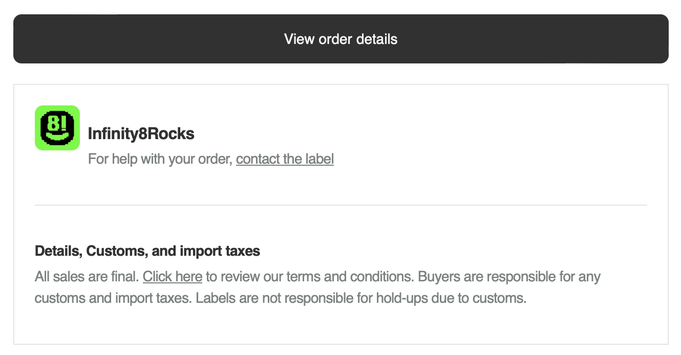Click the horizontal divider under label info
The image size is (681, 355).
tap(341, 205)
